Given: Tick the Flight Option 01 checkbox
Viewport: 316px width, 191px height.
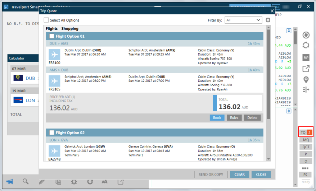Looking at the screenshot, I should click(x=51, y=36).
